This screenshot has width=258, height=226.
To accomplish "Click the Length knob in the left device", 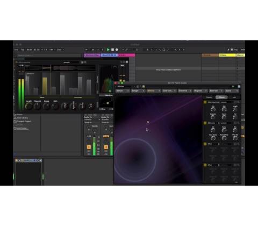I will click(x=29, y=106).
